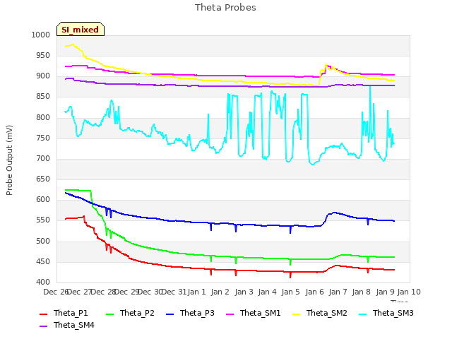This screenshot has height=339, width=452.
Task: Click the 850 y-axis tick label
Action: 43,97
